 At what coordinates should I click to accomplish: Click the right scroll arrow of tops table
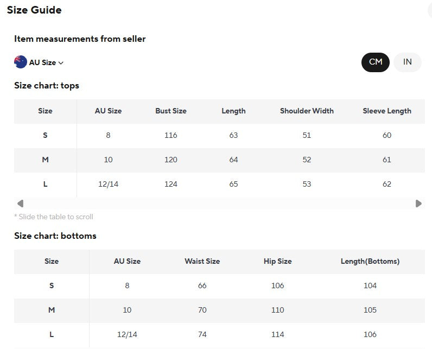418,204
